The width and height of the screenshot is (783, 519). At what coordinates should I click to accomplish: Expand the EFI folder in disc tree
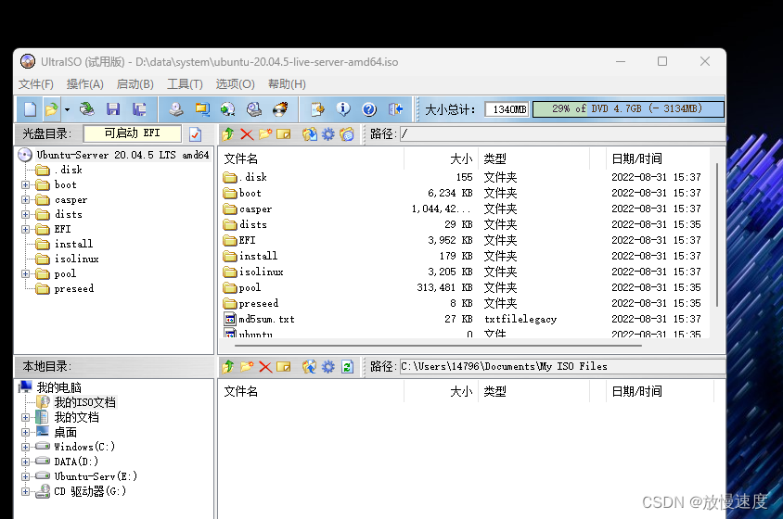point(25,230)
